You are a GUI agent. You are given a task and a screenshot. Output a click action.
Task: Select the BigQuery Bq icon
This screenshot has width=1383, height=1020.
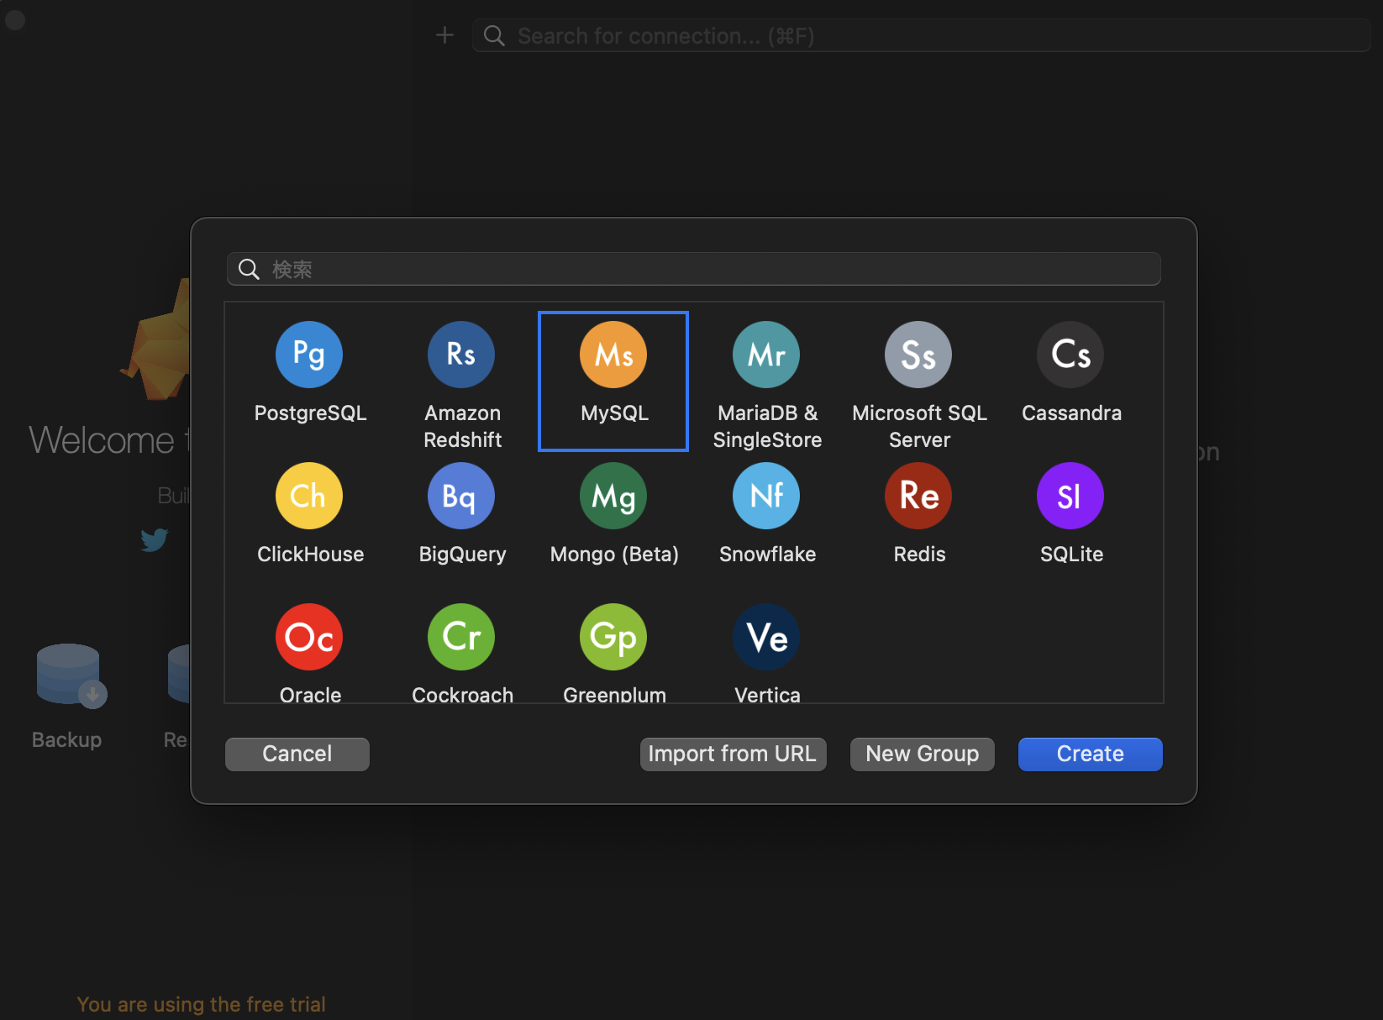(461, 496)
